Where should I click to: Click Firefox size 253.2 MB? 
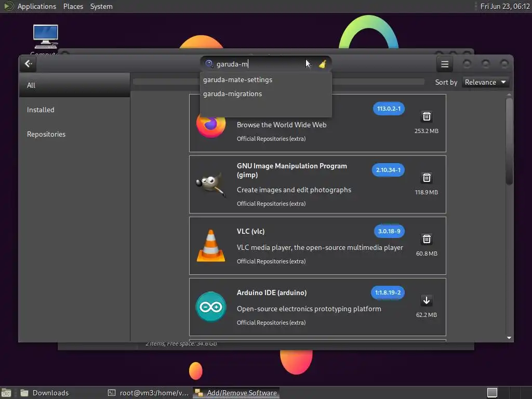(x=427, y=131)
